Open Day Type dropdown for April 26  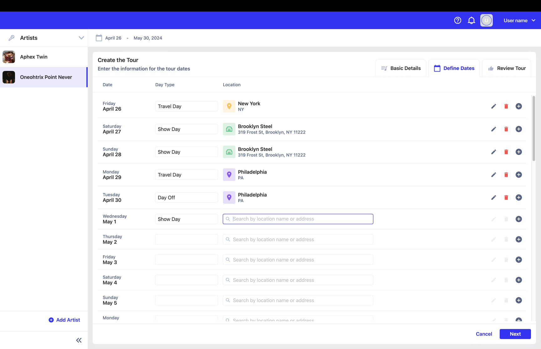(186, 106)
